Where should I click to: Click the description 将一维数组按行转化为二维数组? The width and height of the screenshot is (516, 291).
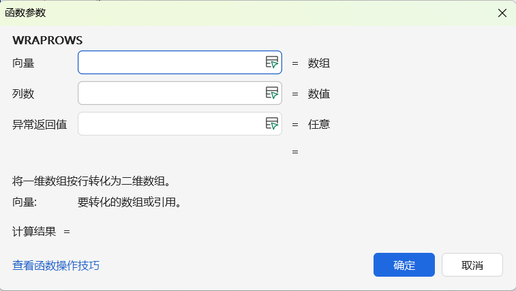[x=91, y=181]
